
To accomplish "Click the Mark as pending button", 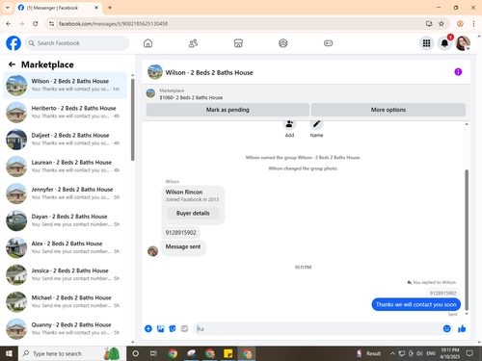I will (228, 110).
